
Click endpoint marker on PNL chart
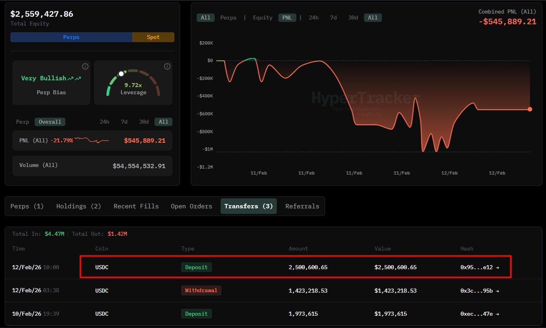[x=530, y=109]
